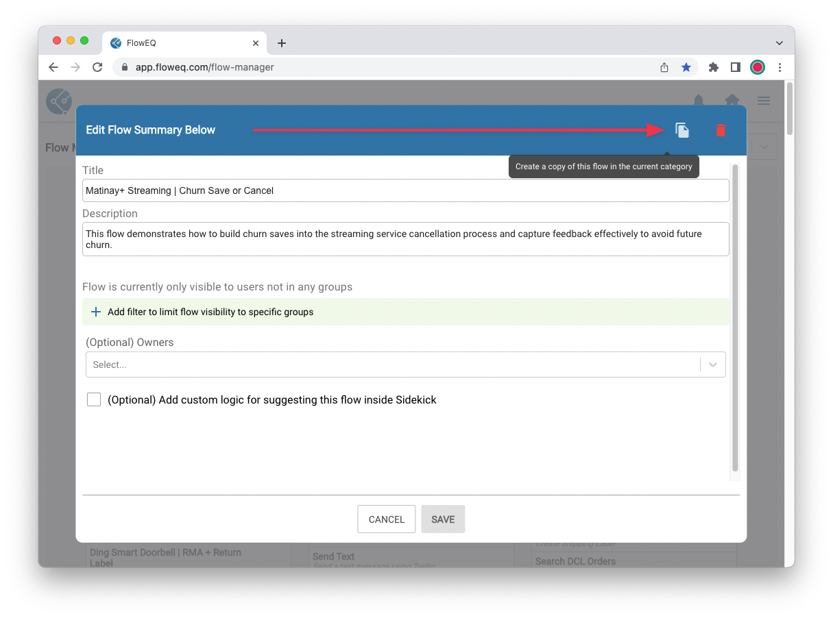Reload the page

[x=97, y=67]
